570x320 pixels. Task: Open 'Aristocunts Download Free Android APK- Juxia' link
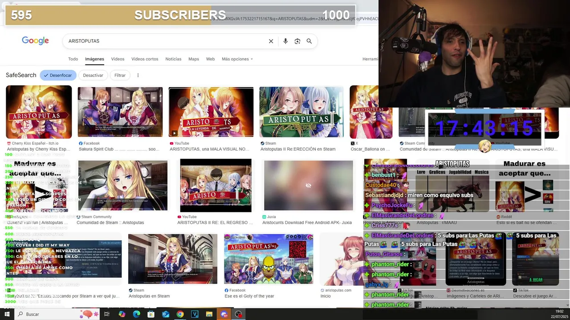307,223
